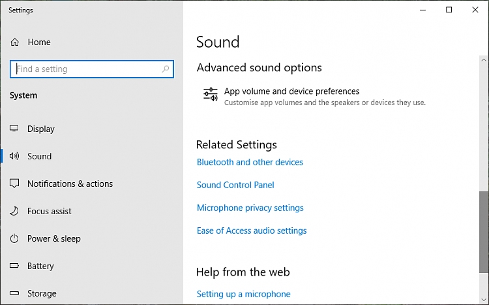
Task: Click the vertical scrollbar thumb
Action: (x=483, y=230)
